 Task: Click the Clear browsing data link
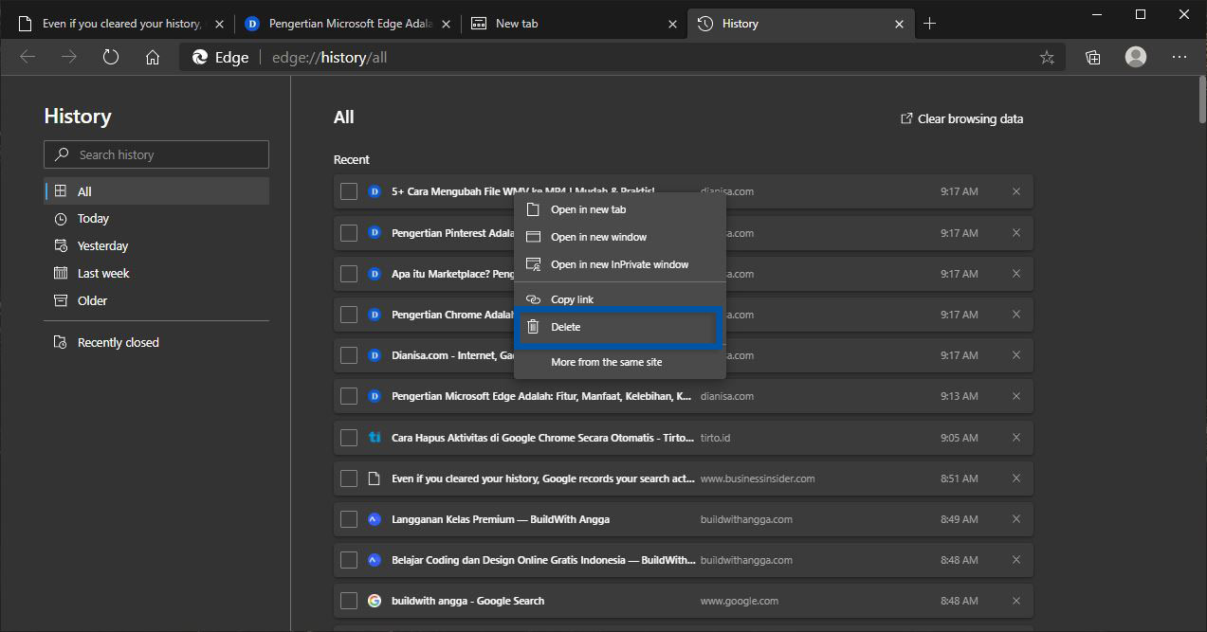[x=961, y=118]
